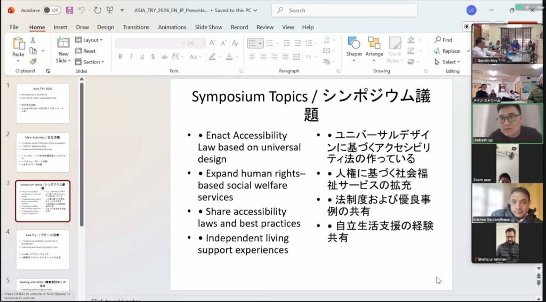Screen dimensions: 546x302
Task: Click the Redo arrow icon
Action: (x=98, y=10)
